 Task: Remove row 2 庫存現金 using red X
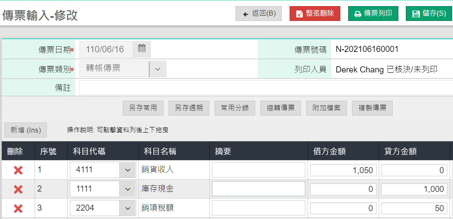18,189
